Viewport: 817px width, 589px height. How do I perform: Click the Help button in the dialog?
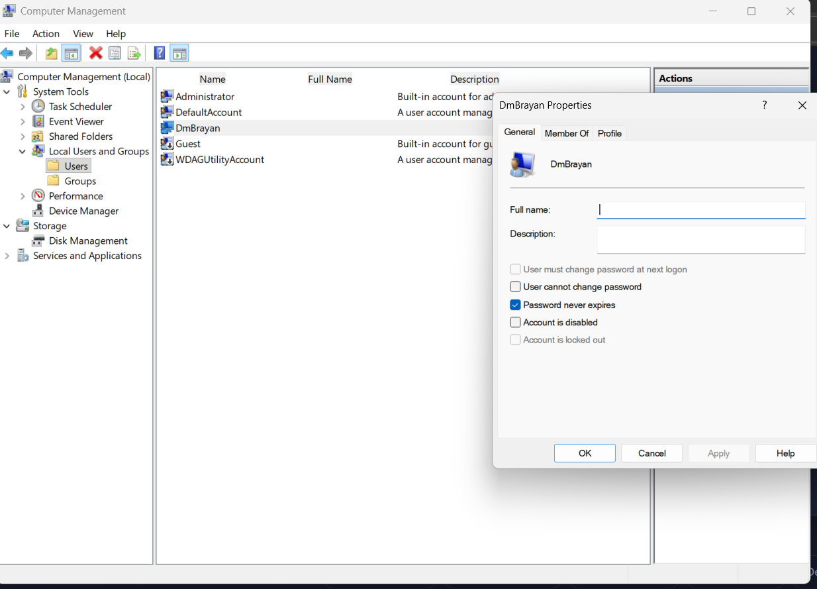click(786, 453)
